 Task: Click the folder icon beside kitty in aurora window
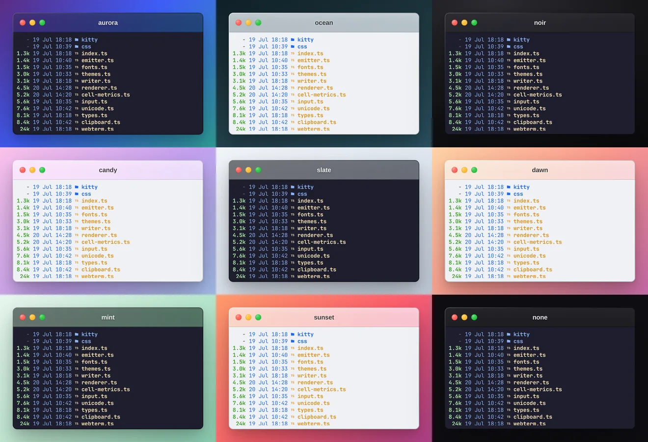77,40
